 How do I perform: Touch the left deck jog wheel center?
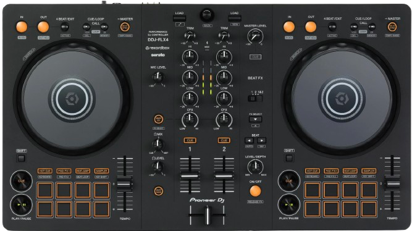[72, 99]
